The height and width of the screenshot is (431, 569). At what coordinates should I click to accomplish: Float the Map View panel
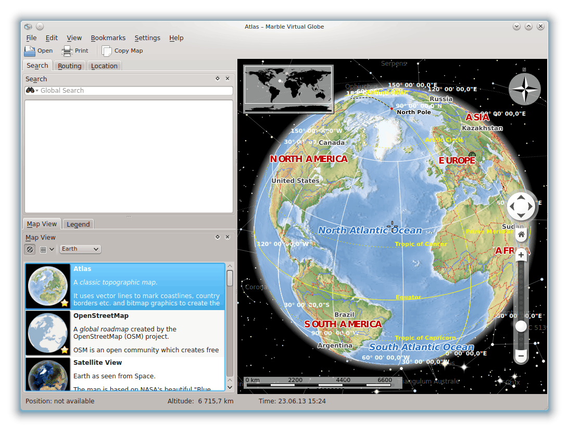coord(218,237)
